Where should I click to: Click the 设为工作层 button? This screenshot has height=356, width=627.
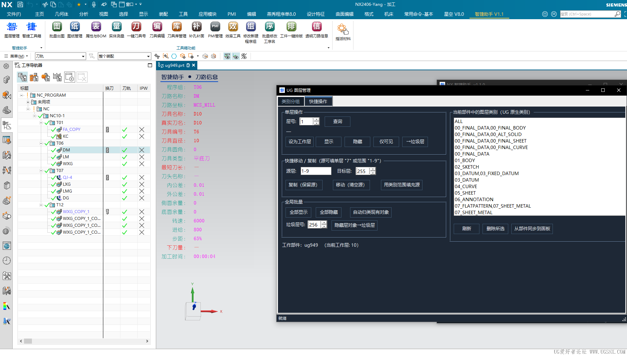click(x=300, y=142)
